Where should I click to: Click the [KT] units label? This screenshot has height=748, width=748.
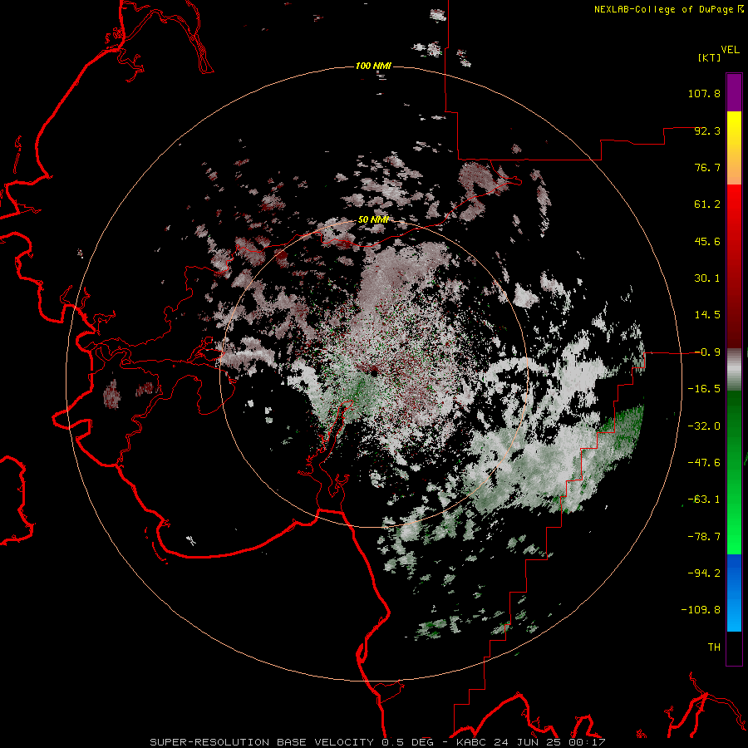(710, 57)
